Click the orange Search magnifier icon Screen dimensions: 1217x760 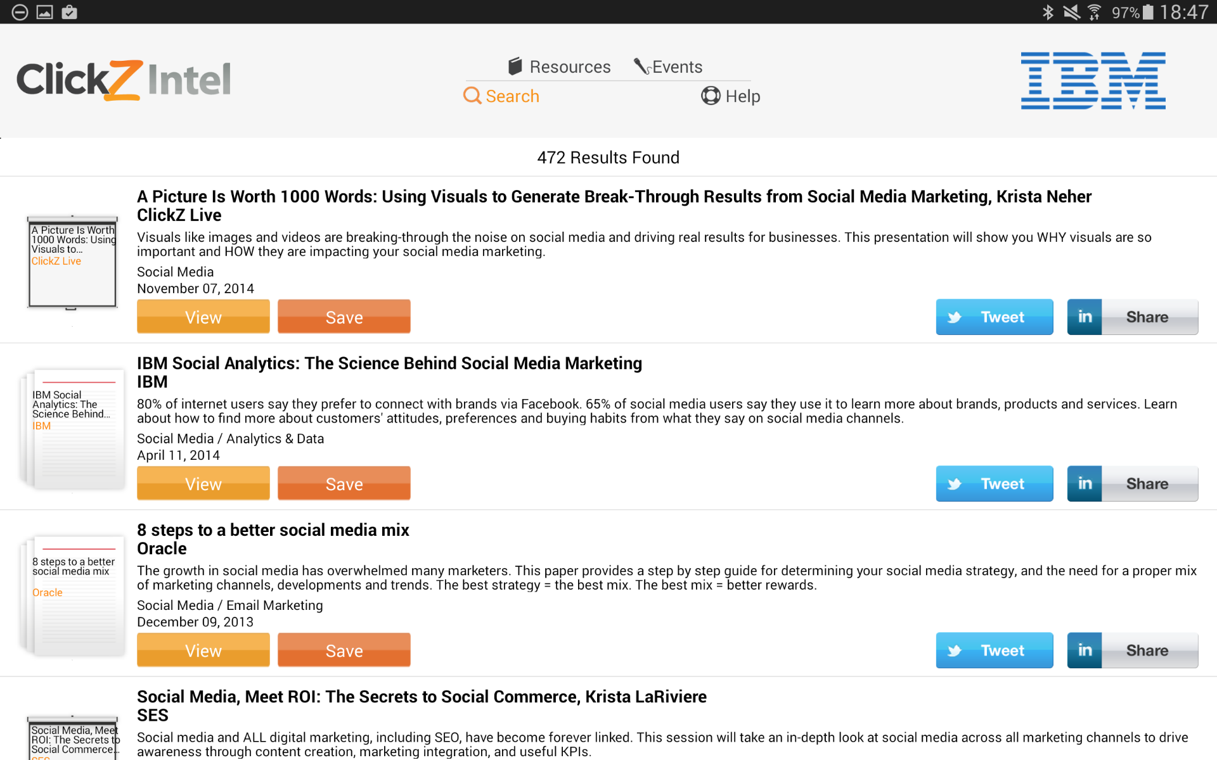(x=472, y=96)
